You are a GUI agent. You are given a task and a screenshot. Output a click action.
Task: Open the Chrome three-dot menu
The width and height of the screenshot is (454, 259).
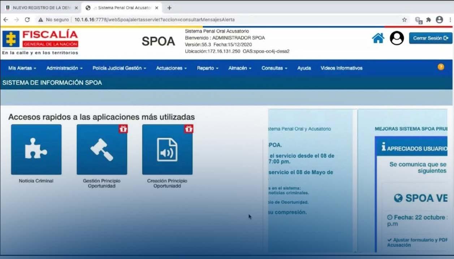(x=450, y=20)
